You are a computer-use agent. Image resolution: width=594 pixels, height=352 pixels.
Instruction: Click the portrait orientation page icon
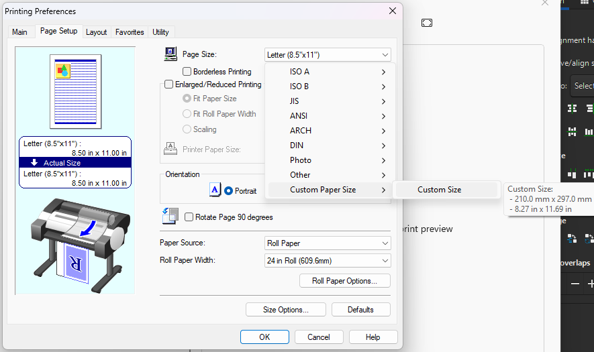pyautogui.click(x=215, y=190)
